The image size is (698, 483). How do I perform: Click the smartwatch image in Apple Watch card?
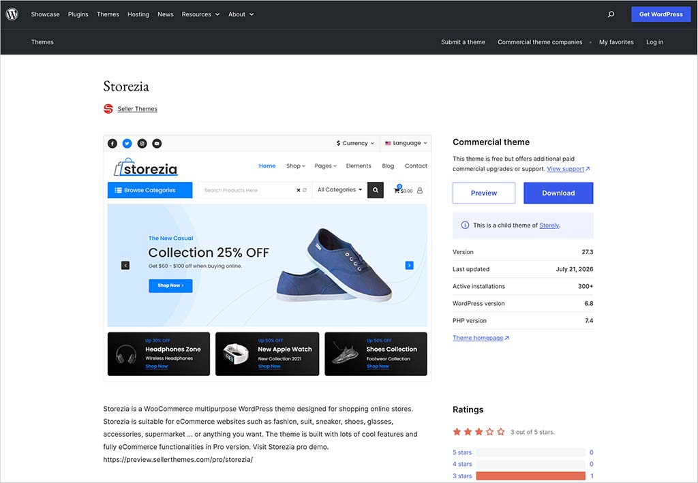235,354
